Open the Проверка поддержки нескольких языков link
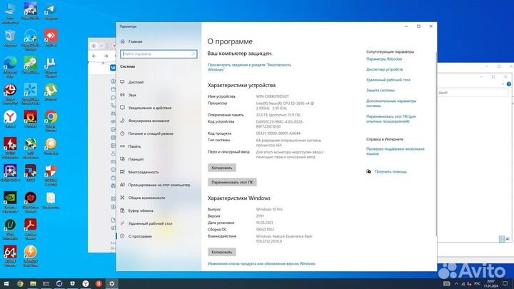Screen dimensions: 514x289 395,151
